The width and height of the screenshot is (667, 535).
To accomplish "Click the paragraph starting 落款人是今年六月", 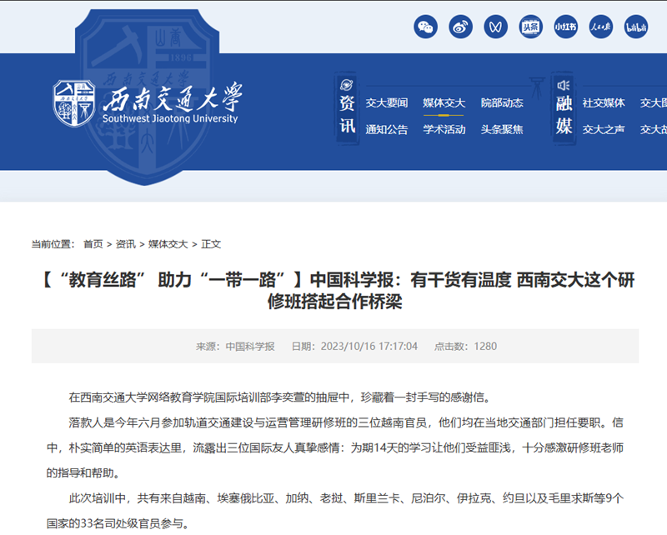I will pos(335,447).
